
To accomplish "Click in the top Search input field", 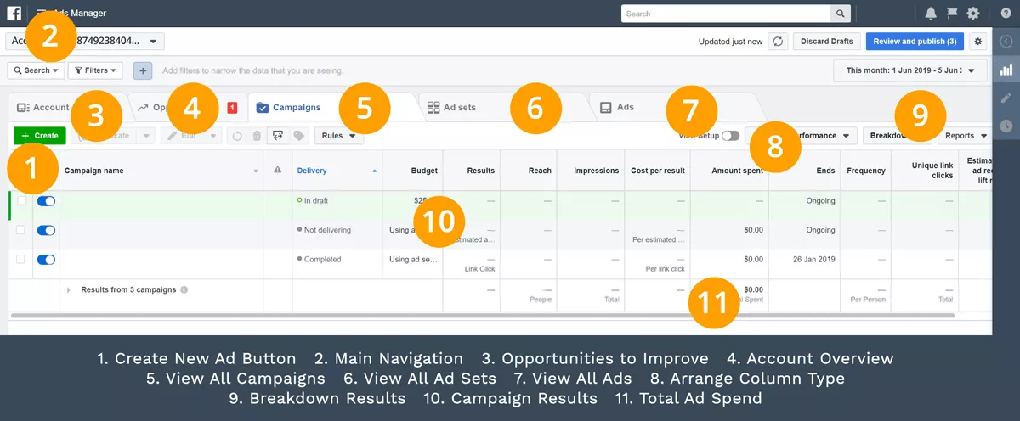I will pyautogui.click(x=726, y=14).
